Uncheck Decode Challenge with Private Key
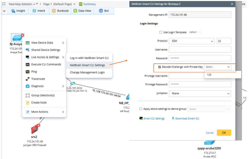The height and width of the screenshot is (159, 249). point(160,67)
